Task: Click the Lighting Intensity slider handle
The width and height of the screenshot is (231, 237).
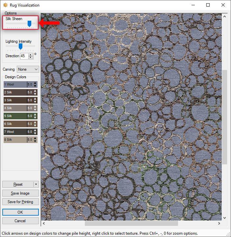Action: tap(20, 46)
